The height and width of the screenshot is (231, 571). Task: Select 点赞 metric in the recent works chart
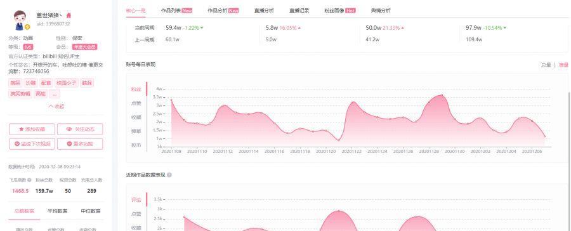click(x=136, y=213)
